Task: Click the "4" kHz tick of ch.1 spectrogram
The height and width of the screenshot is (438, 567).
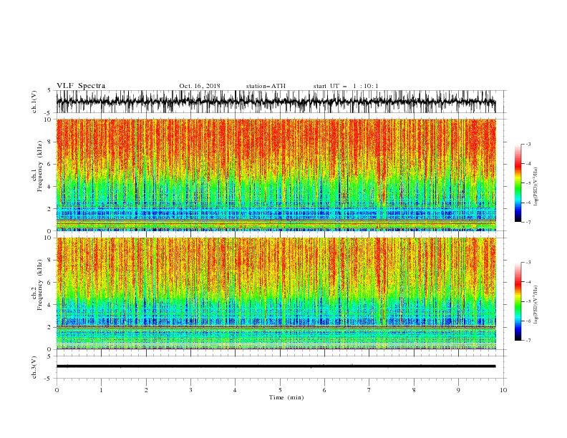Action: click(x=49, y=187)
